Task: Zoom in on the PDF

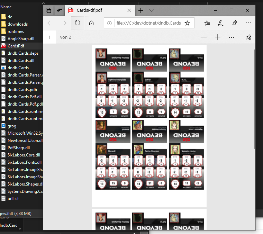Action: pos(218,37)
